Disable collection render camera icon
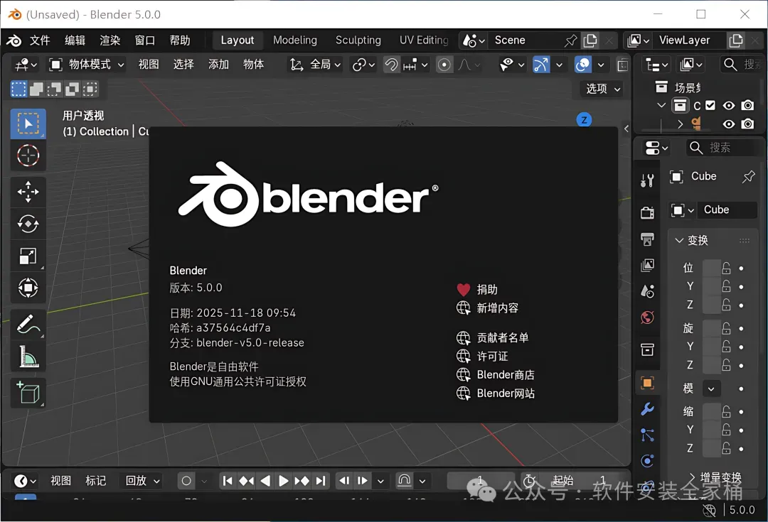The height and width of the screenshot is (522, 768). click(747, 105)
